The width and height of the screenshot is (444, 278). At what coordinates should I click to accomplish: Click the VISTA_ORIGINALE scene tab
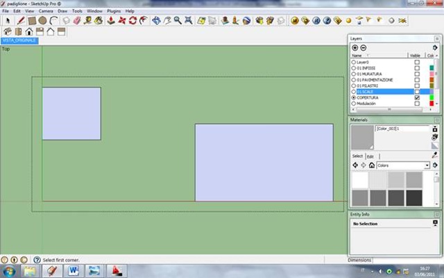[19, 40]
